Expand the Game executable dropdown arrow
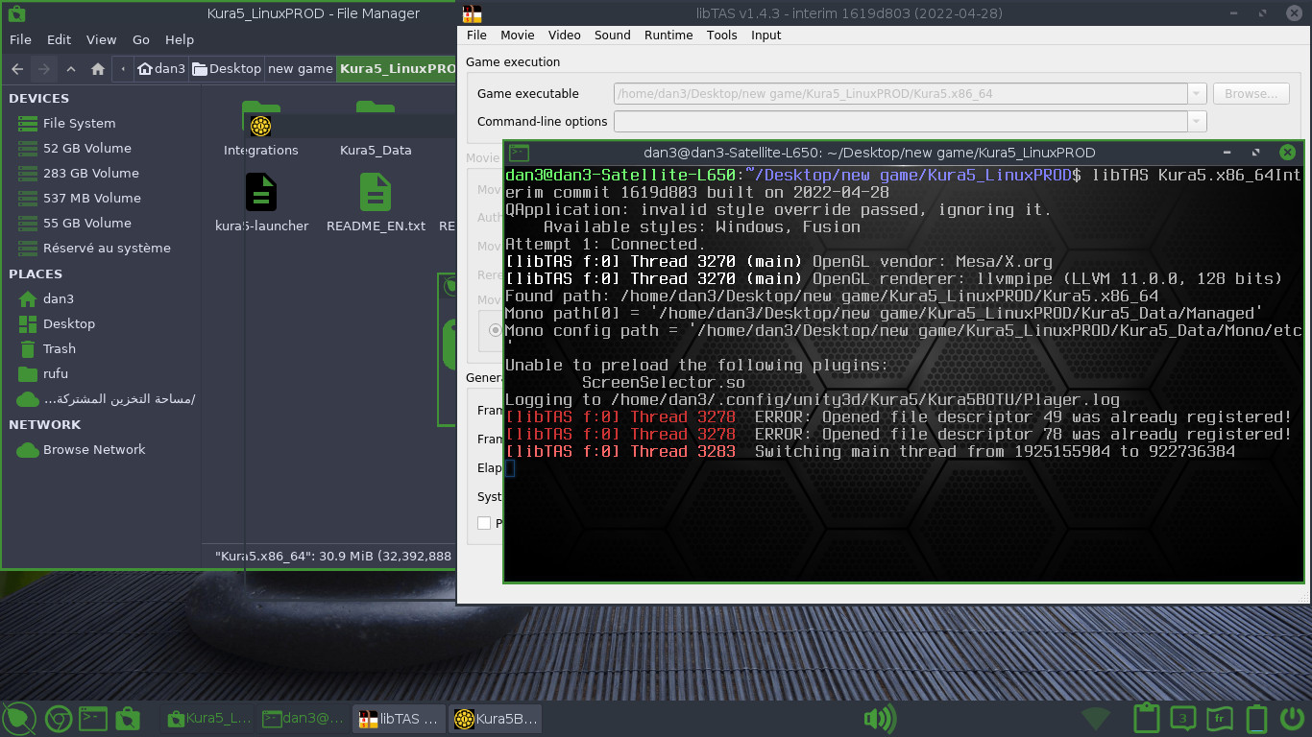This screenshot has width=1312, height=737. 1197,93
